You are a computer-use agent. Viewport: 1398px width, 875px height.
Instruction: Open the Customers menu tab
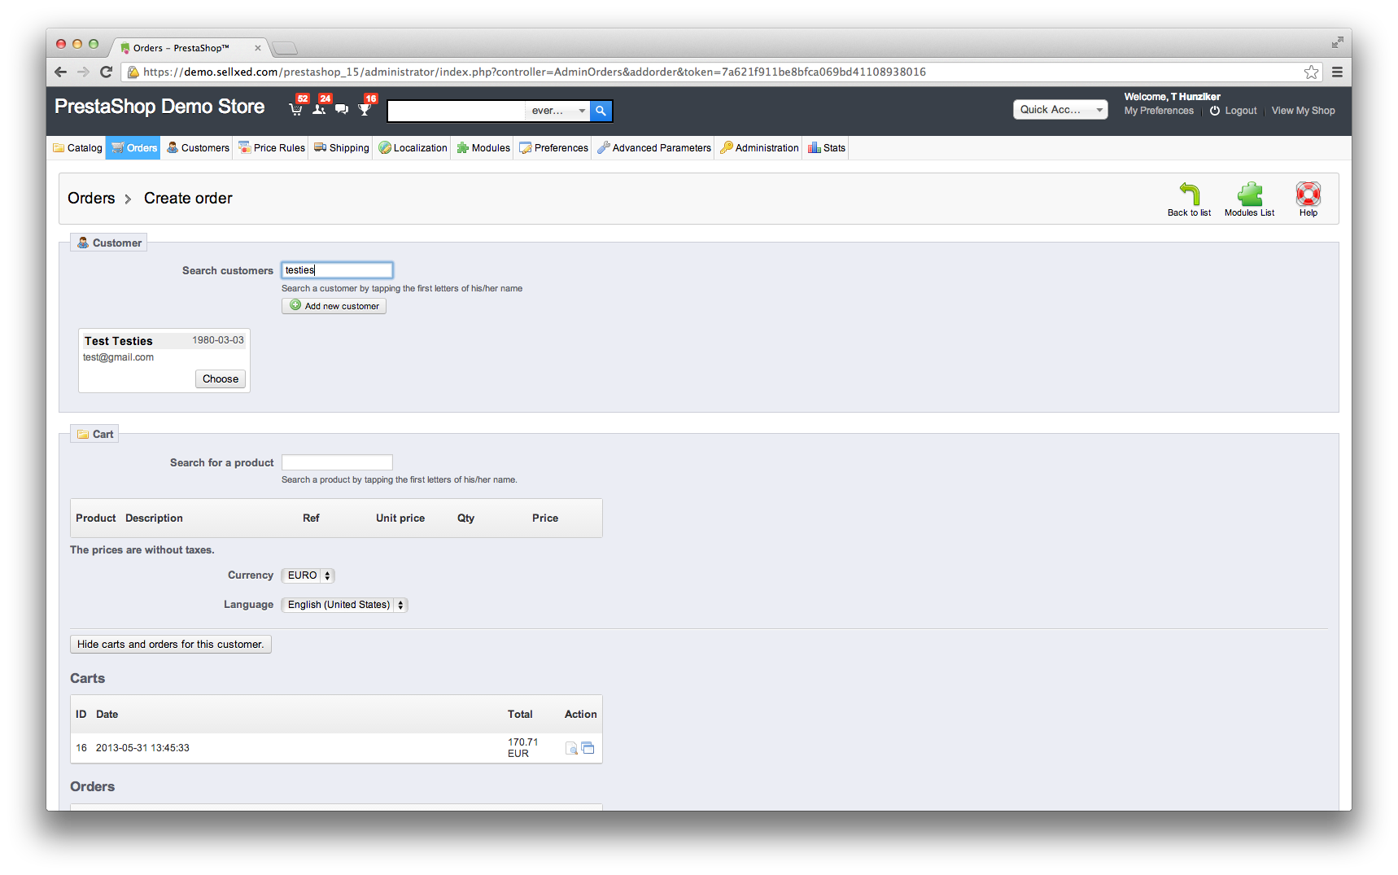pyautogui.click(x=198, y=148)
